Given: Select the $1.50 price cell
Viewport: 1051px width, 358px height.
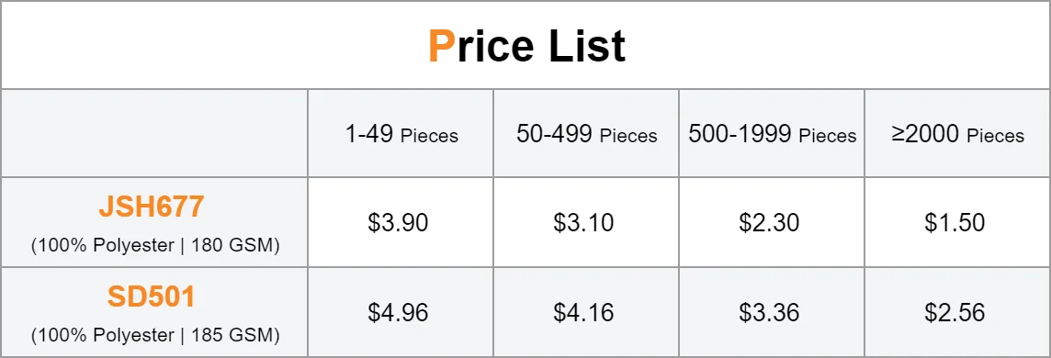Looking at the screenshot, I should pyautogui.click(x=958, y=222).
